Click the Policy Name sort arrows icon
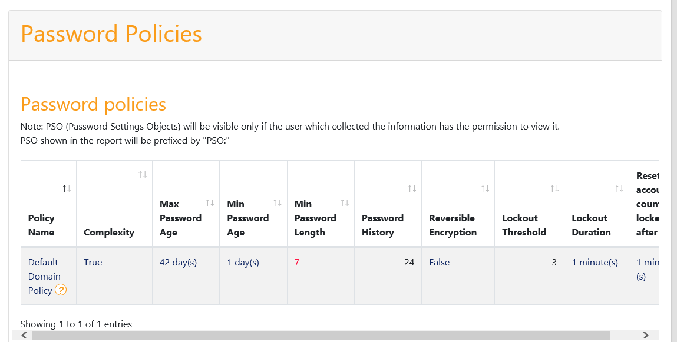This screenshot has height=342, width=677. (x=67, y=188)
